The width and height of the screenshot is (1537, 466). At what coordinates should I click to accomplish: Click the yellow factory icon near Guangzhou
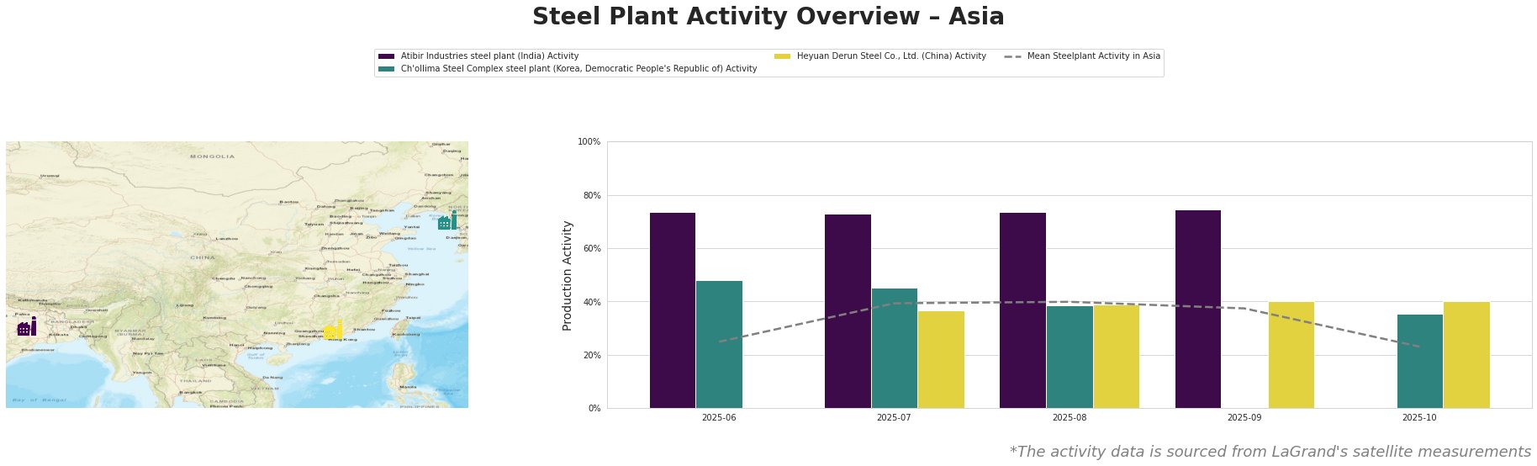[333, 330]
